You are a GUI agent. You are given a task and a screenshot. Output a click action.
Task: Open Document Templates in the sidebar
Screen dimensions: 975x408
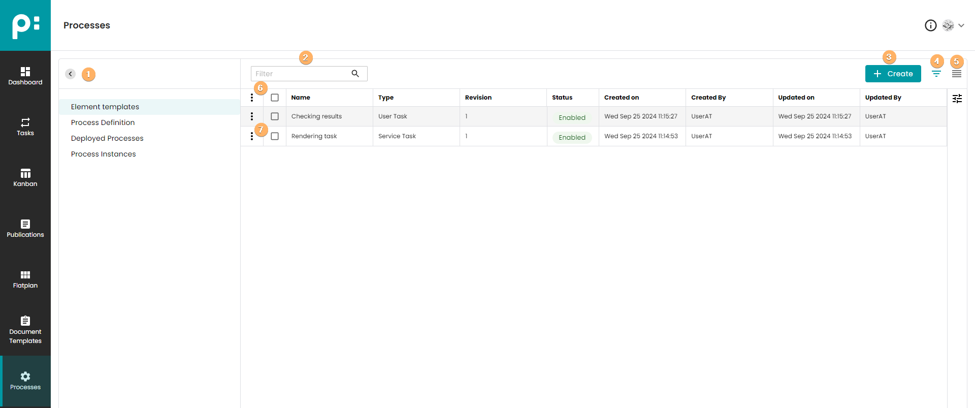[x=25, y=330]
